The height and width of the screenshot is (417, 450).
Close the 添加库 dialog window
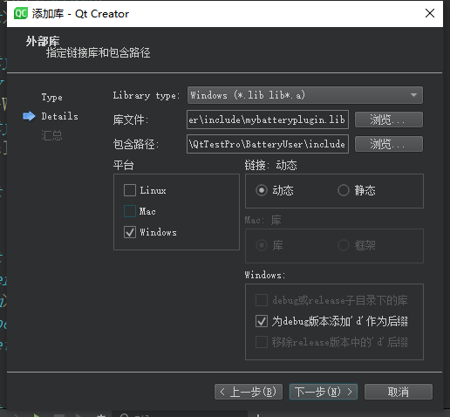(430, 13)
